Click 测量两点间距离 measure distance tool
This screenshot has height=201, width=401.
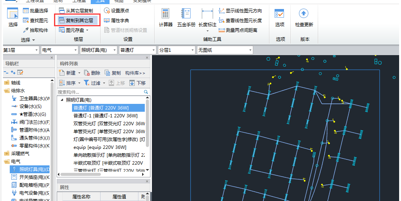[240, 30]
